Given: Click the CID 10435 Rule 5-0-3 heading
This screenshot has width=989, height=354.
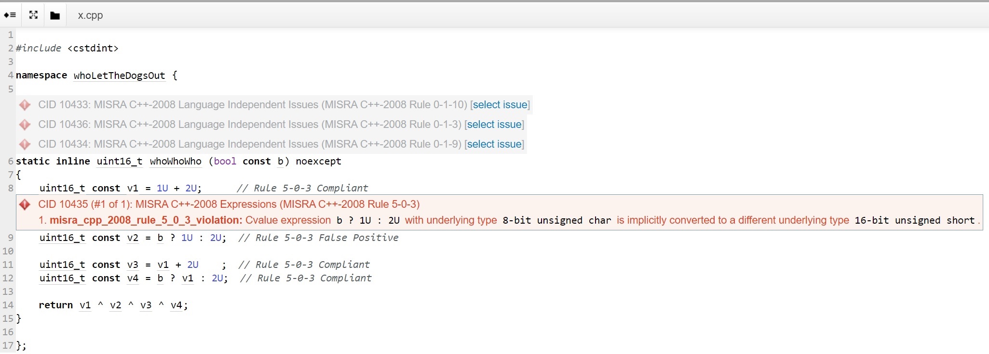Looking at the screenshot, I should 229,204.
